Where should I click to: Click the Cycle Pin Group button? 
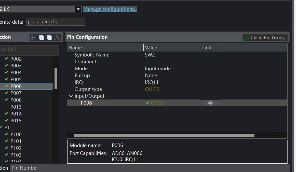click(x=265, y=38)
